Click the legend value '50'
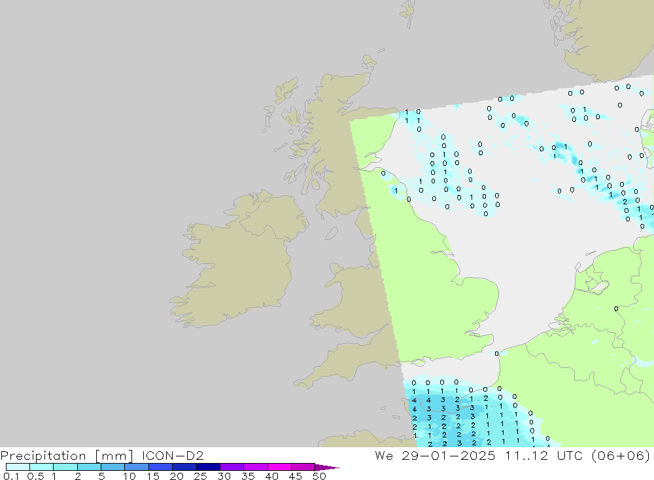The width and height of the screenshot is (654, 480). (319, 476)
